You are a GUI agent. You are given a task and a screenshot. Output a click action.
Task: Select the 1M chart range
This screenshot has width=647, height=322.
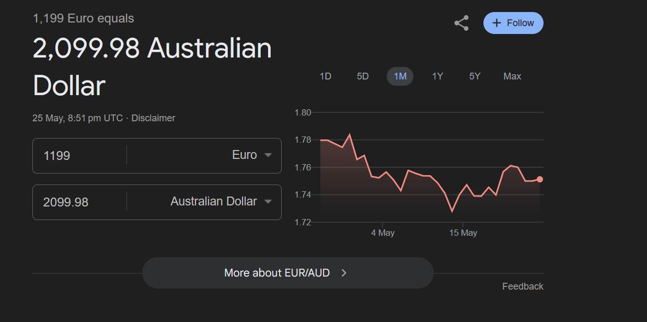pos(400,76)
